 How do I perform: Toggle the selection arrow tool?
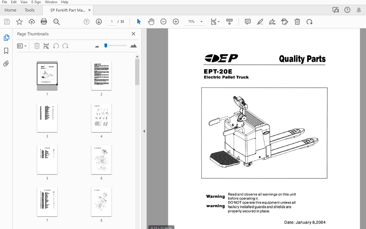click(x=138, y=22)
